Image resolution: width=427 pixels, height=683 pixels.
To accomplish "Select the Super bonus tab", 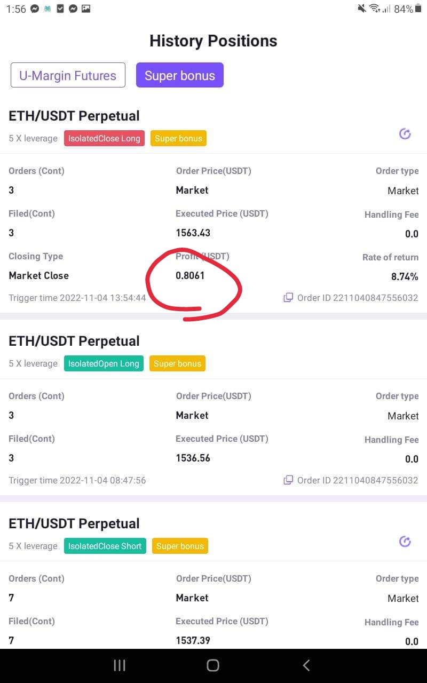I will tap(180, 75).
